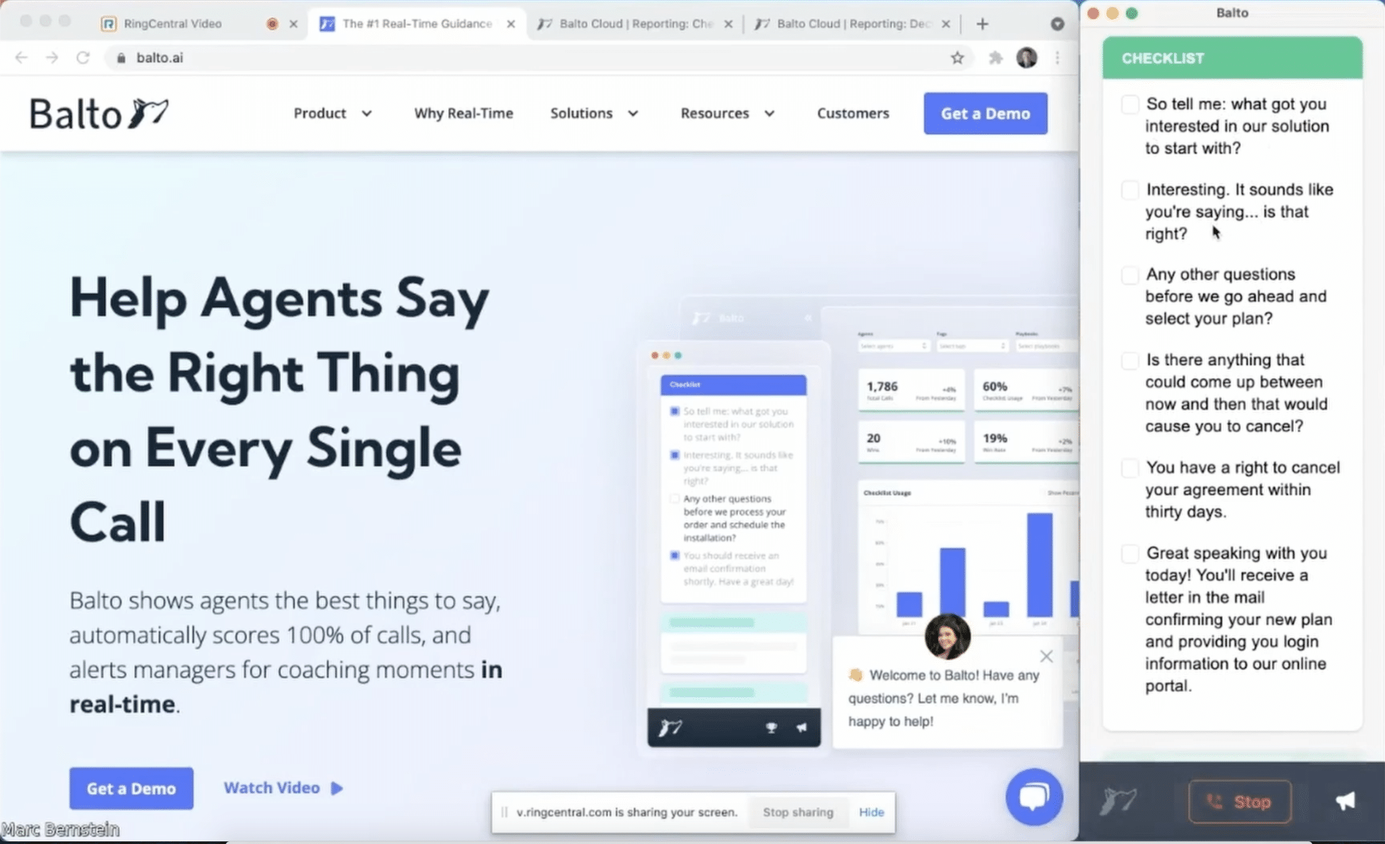The height and width of the screenshot is (844, 1385).
Task: Open the blue live chat bubble
Action: tap(1033, 797)
